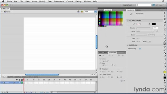Select the Selection arrow tool
This screenshot has height=94, width=167.
(165, 13)
